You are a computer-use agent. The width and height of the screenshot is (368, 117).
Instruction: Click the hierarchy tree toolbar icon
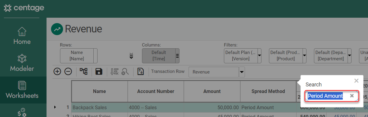pyautogui.click(x=83, y=71)
